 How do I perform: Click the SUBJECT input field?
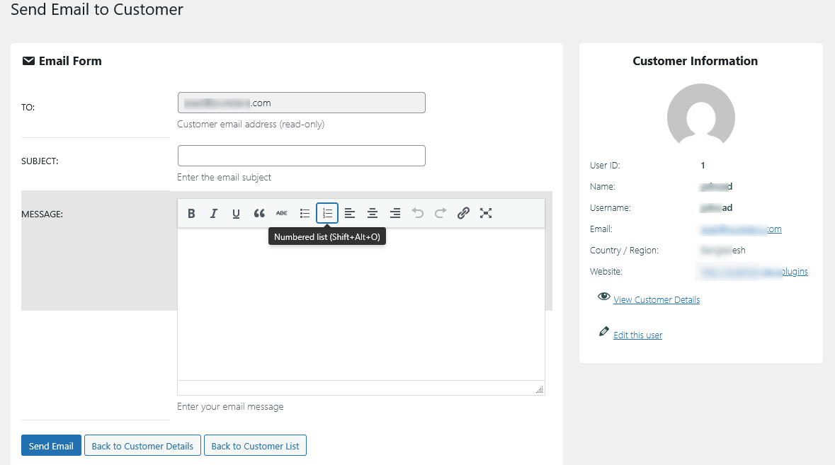tap(301, 156)
